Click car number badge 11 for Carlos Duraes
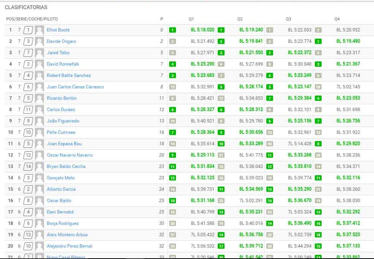 click(x=28, y=110)
